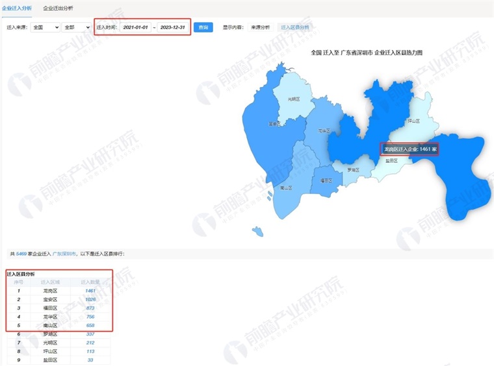Select 盐田区 region on the map

click(391, 161)
